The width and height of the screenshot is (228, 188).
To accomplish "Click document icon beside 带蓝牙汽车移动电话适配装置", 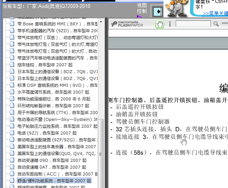I will click(x=12, y=58).
